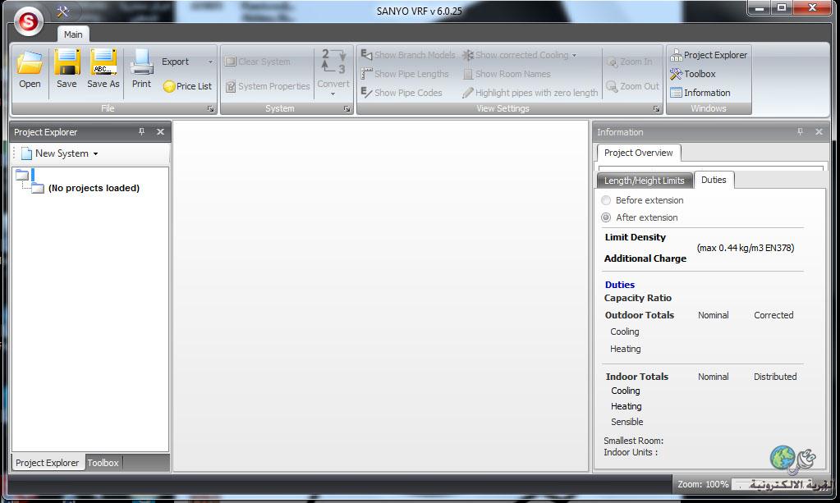
Task: Open the System group dialog launcher
Action: (x=347, y=108)
